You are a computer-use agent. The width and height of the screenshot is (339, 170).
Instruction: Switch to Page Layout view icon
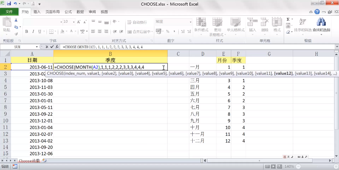coord(273,167)
